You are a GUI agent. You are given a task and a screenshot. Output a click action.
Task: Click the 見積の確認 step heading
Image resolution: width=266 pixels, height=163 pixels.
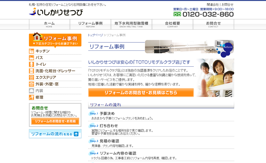pos(109,141)
